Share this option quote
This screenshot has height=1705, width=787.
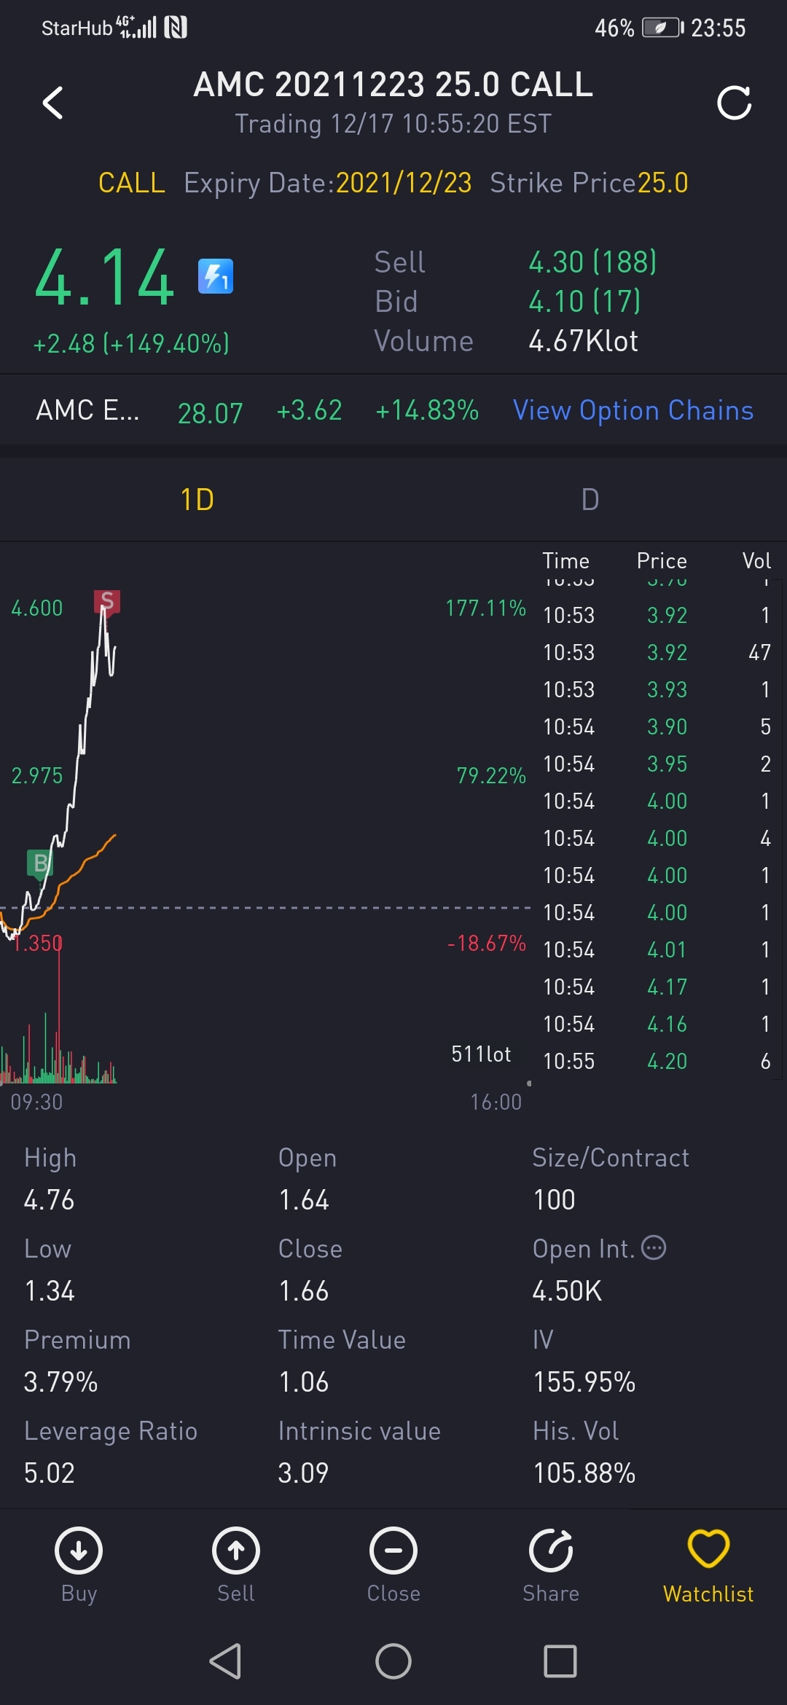(551, 1551)
